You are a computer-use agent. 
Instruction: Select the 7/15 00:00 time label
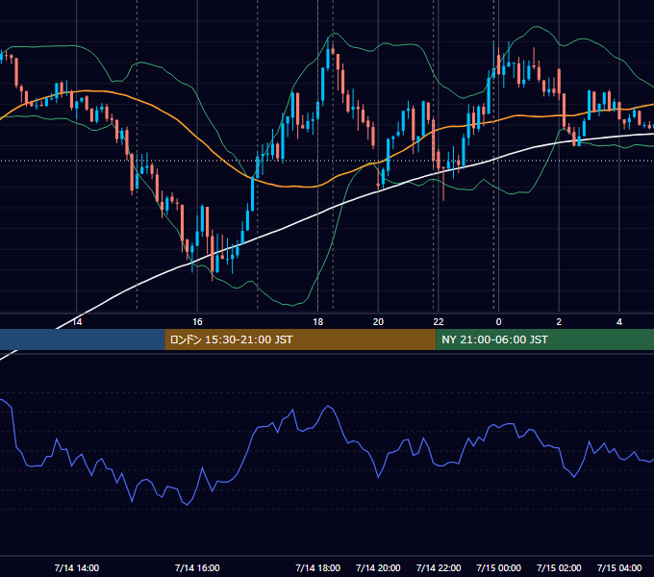498,567
